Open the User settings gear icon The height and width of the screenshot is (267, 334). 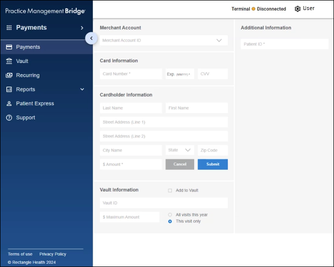tap(297, 9)
